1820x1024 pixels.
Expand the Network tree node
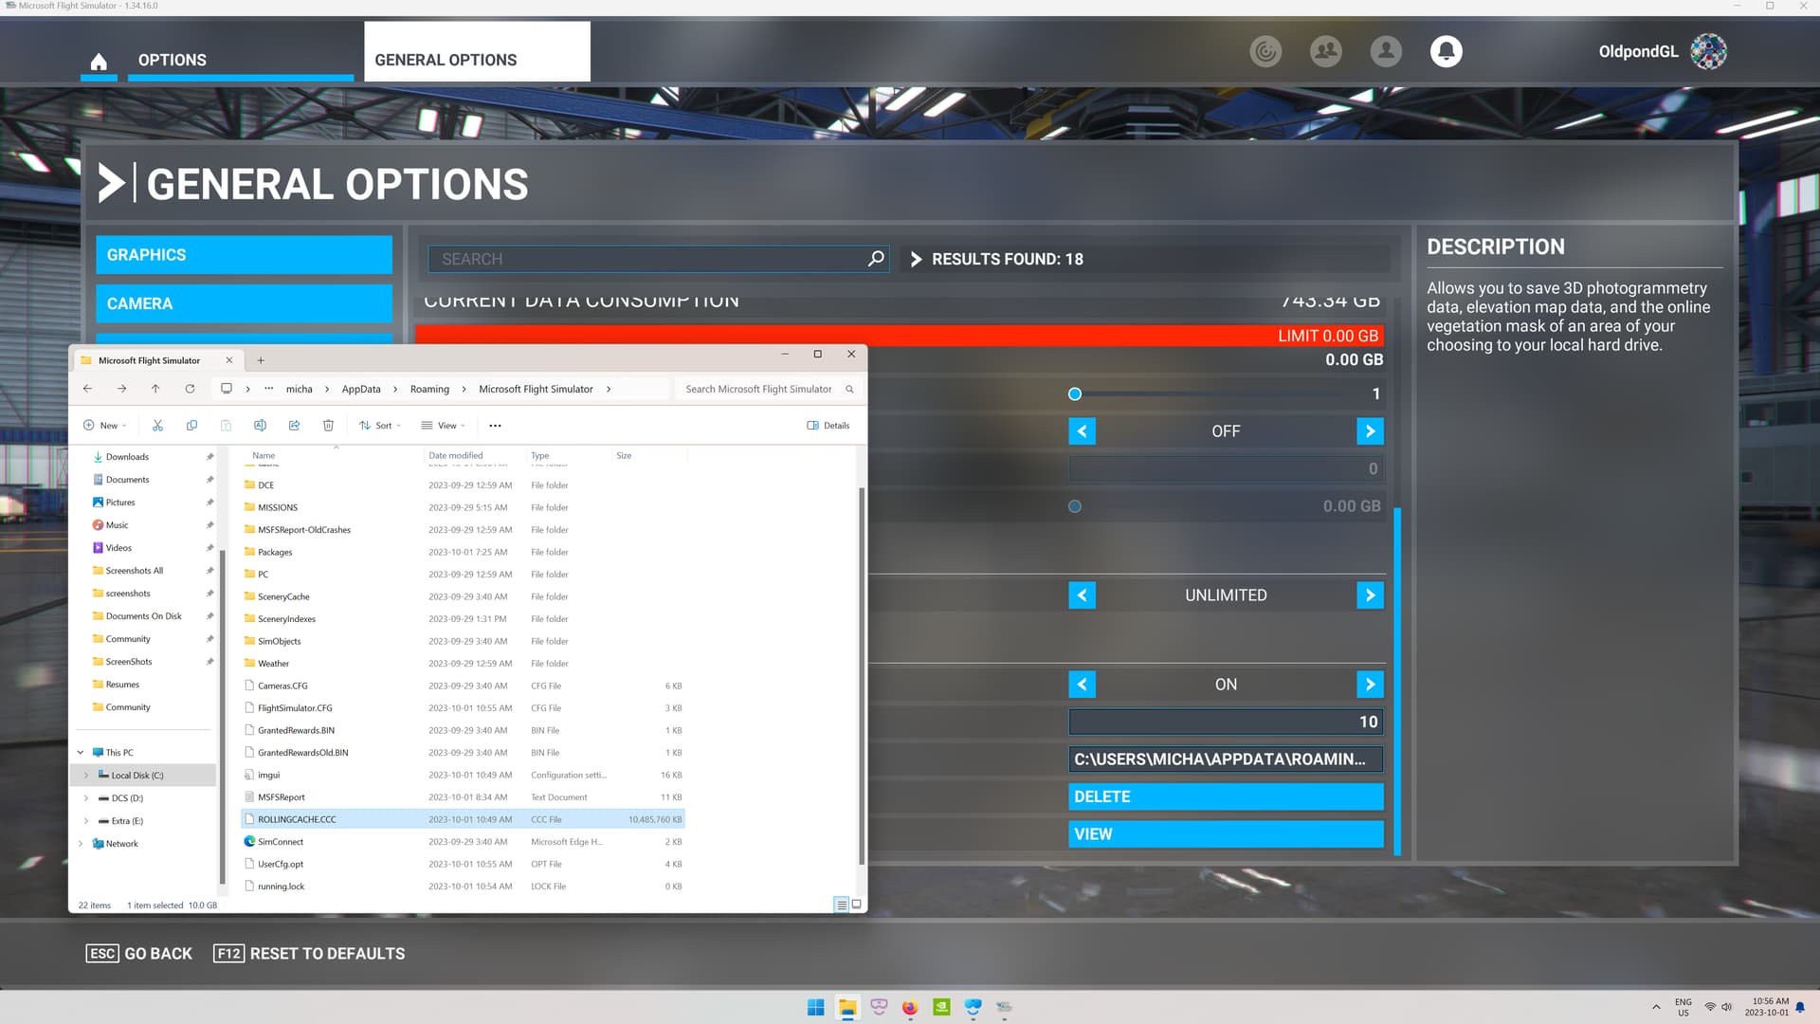[x=81, y=844]
